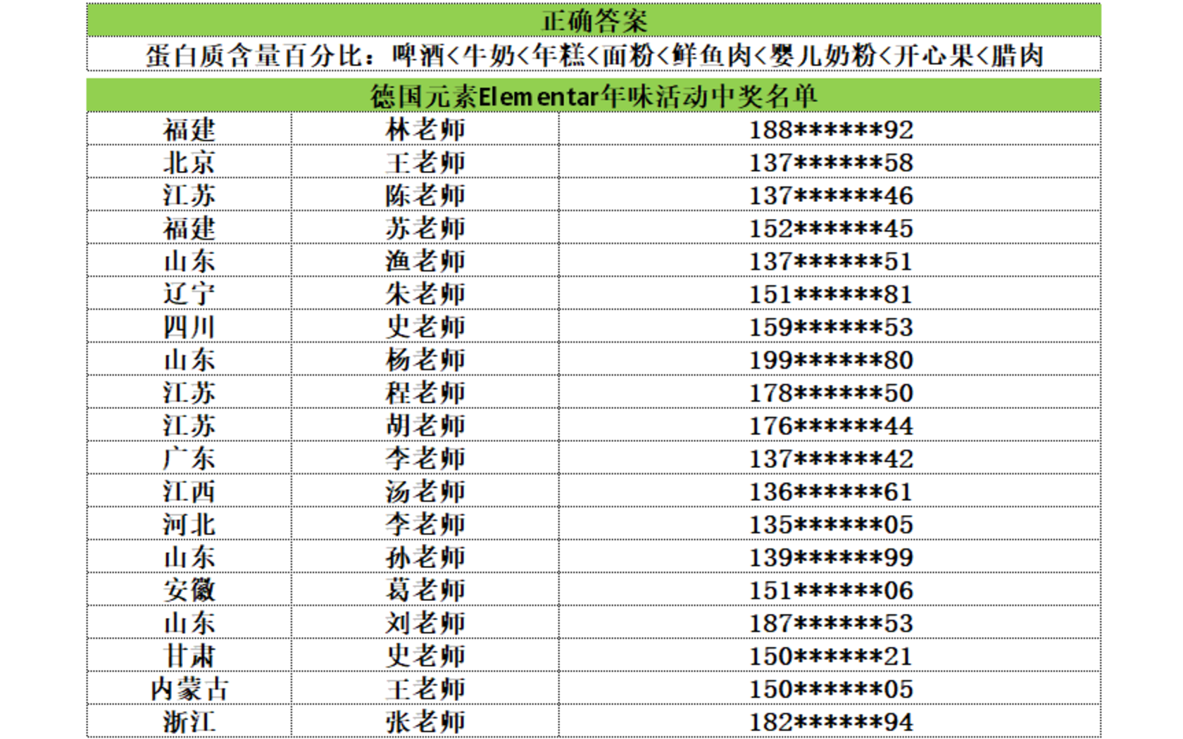Click phone number 137******42
Screen dimensions: 1183x739
[830, 459]
